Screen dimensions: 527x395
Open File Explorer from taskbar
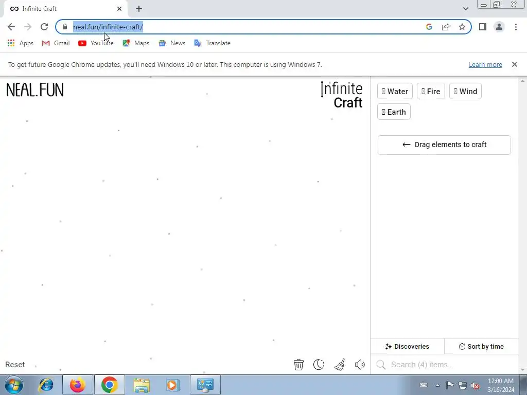tap(142, 385)
